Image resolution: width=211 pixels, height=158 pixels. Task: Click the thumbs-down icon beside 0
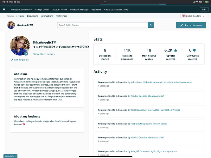click(x=195, y=50)
